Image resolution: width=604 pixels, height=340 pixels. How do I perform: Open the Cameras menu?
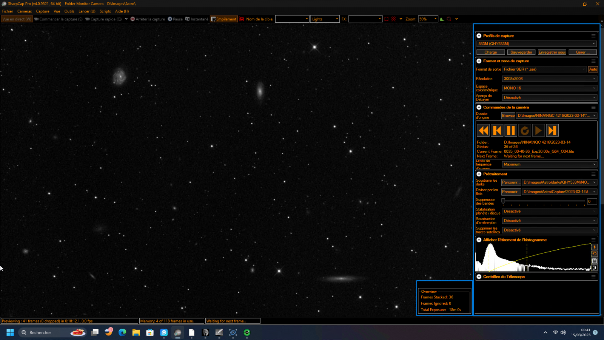(x=25, y=11)
